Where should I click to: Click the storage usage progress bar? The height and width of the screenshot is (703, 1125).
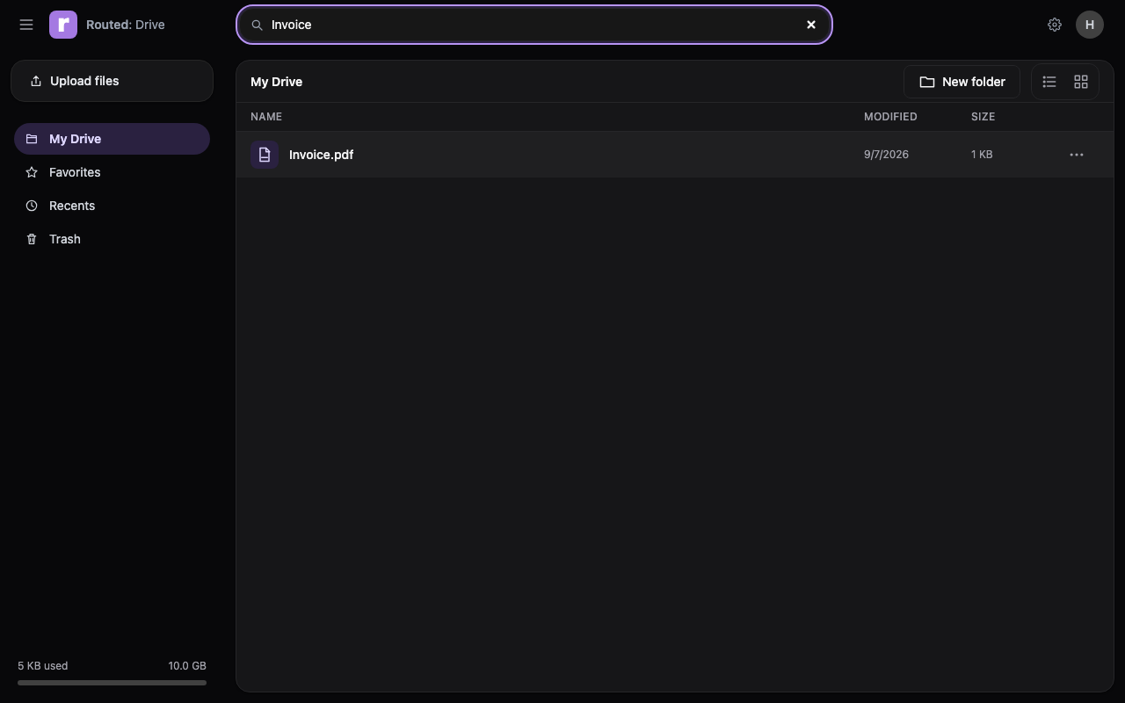point(112,683)
